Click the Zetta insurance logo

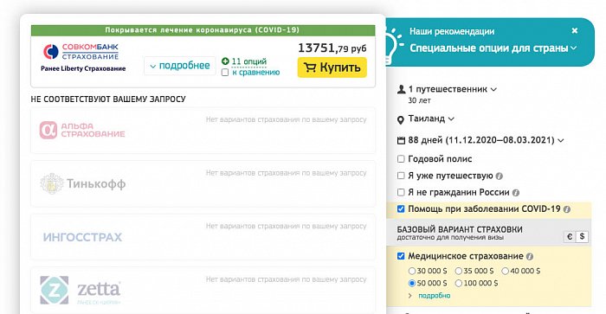pos(81,290)
